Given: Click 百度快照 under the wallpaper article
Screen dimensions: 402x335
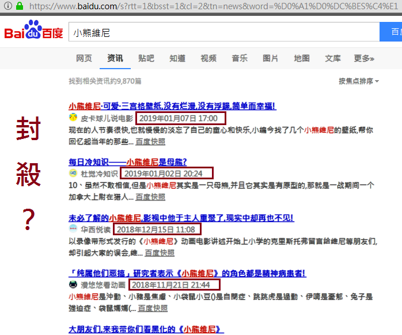Looking at the screenshot, I should tap(150, 142).
